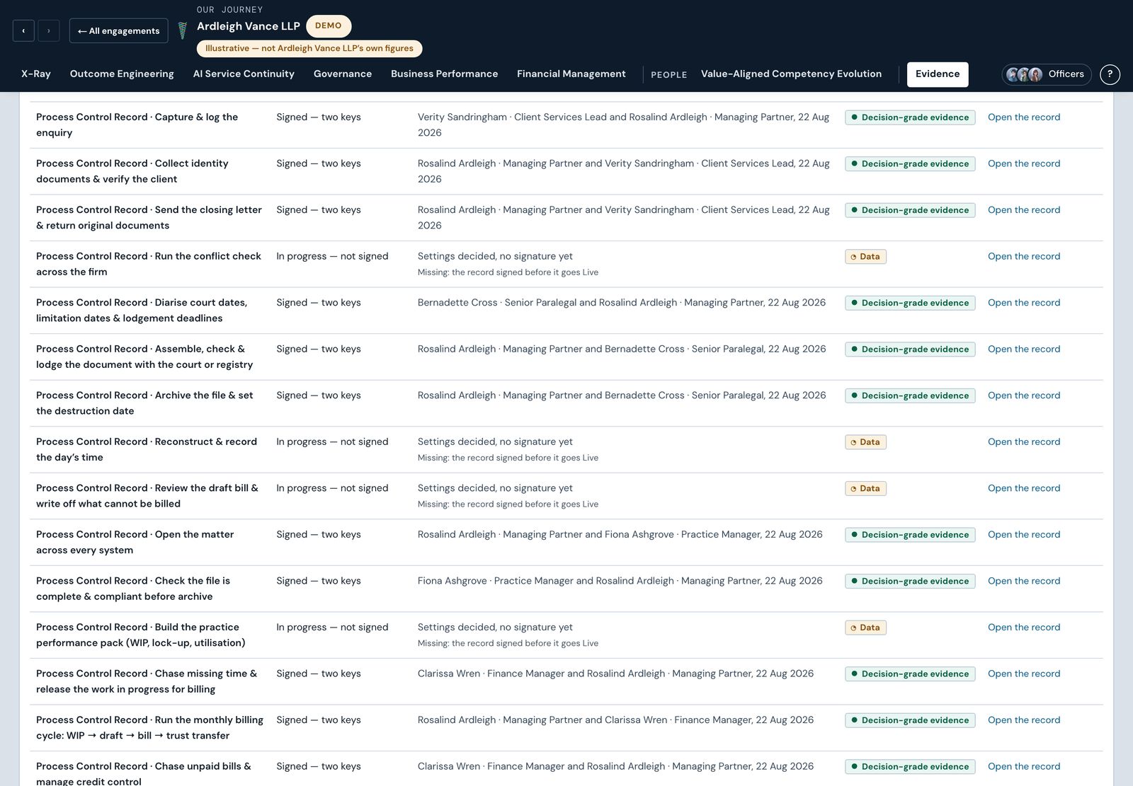Go back with the left chevron button
1133x786 pixels.
click(23, 30)
